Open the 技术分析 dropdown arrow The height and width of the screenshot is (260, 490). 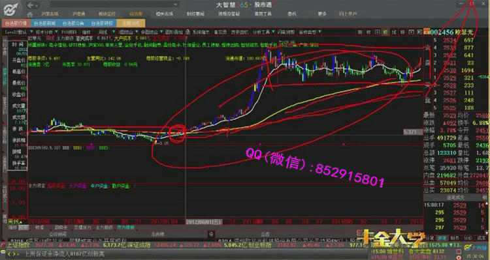(x=57, y=32)
